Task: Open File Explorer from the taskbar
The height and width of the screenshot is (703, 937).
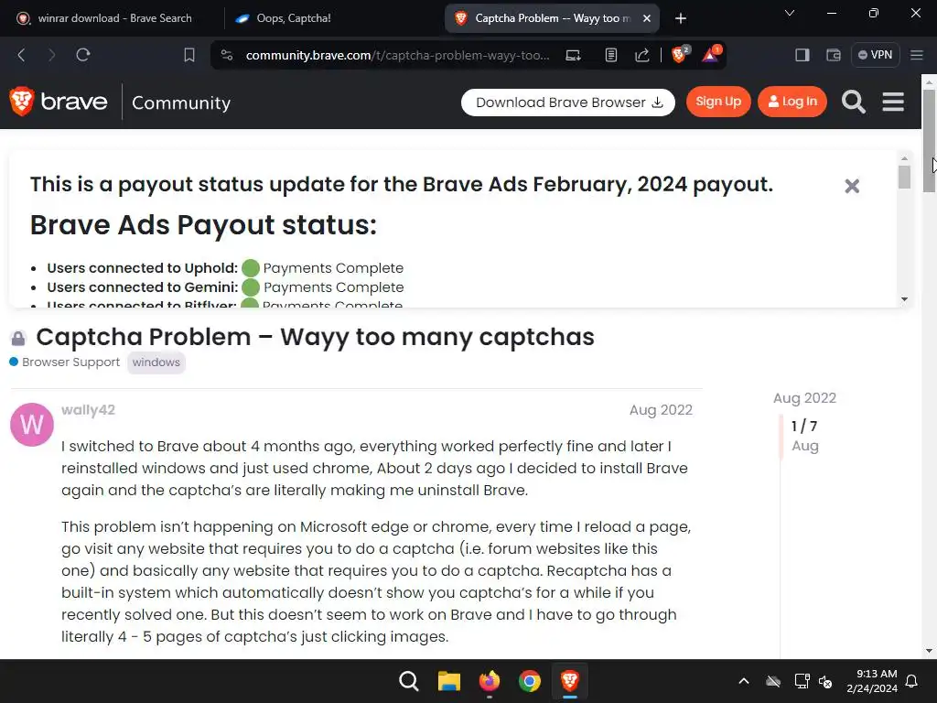Action: [448, 681]
